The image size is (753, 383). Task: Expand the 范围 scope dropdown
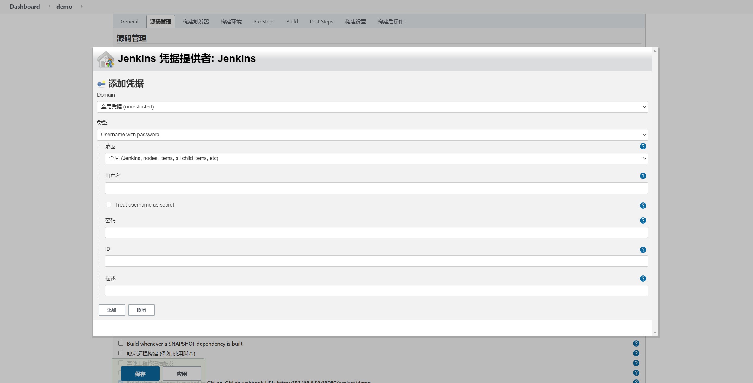pyautogui.click(x=376, y=158)
